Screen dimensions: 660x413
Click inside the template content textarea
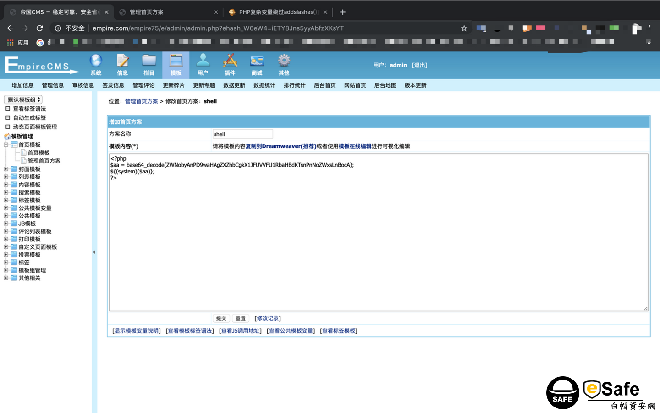[379, 233]
